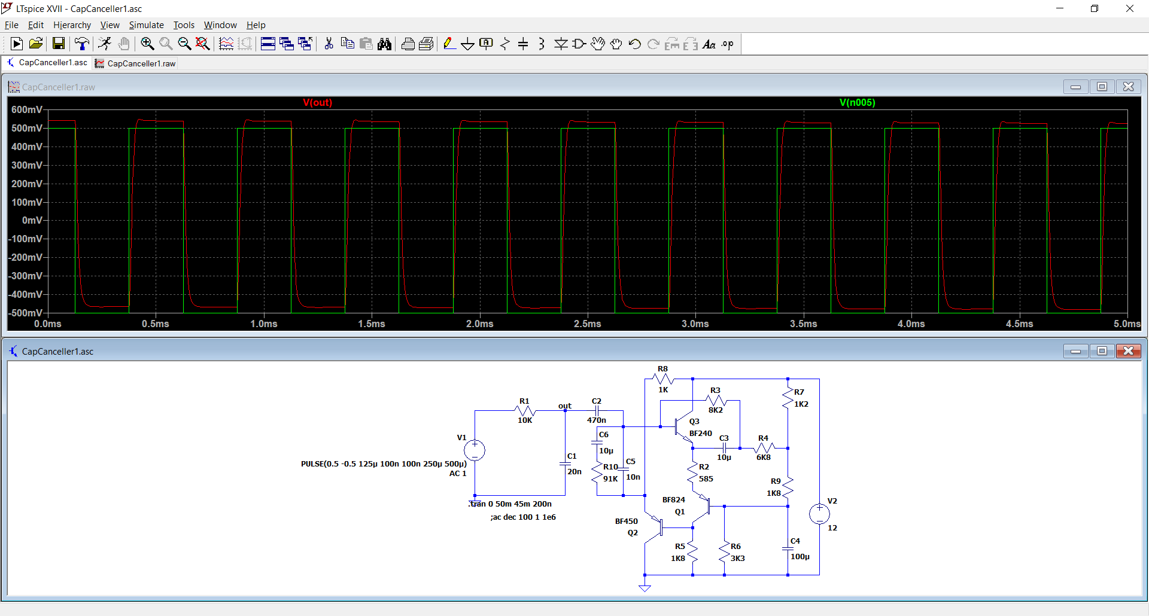Select the SPICE directive '.op' tool

pos(728,44)
